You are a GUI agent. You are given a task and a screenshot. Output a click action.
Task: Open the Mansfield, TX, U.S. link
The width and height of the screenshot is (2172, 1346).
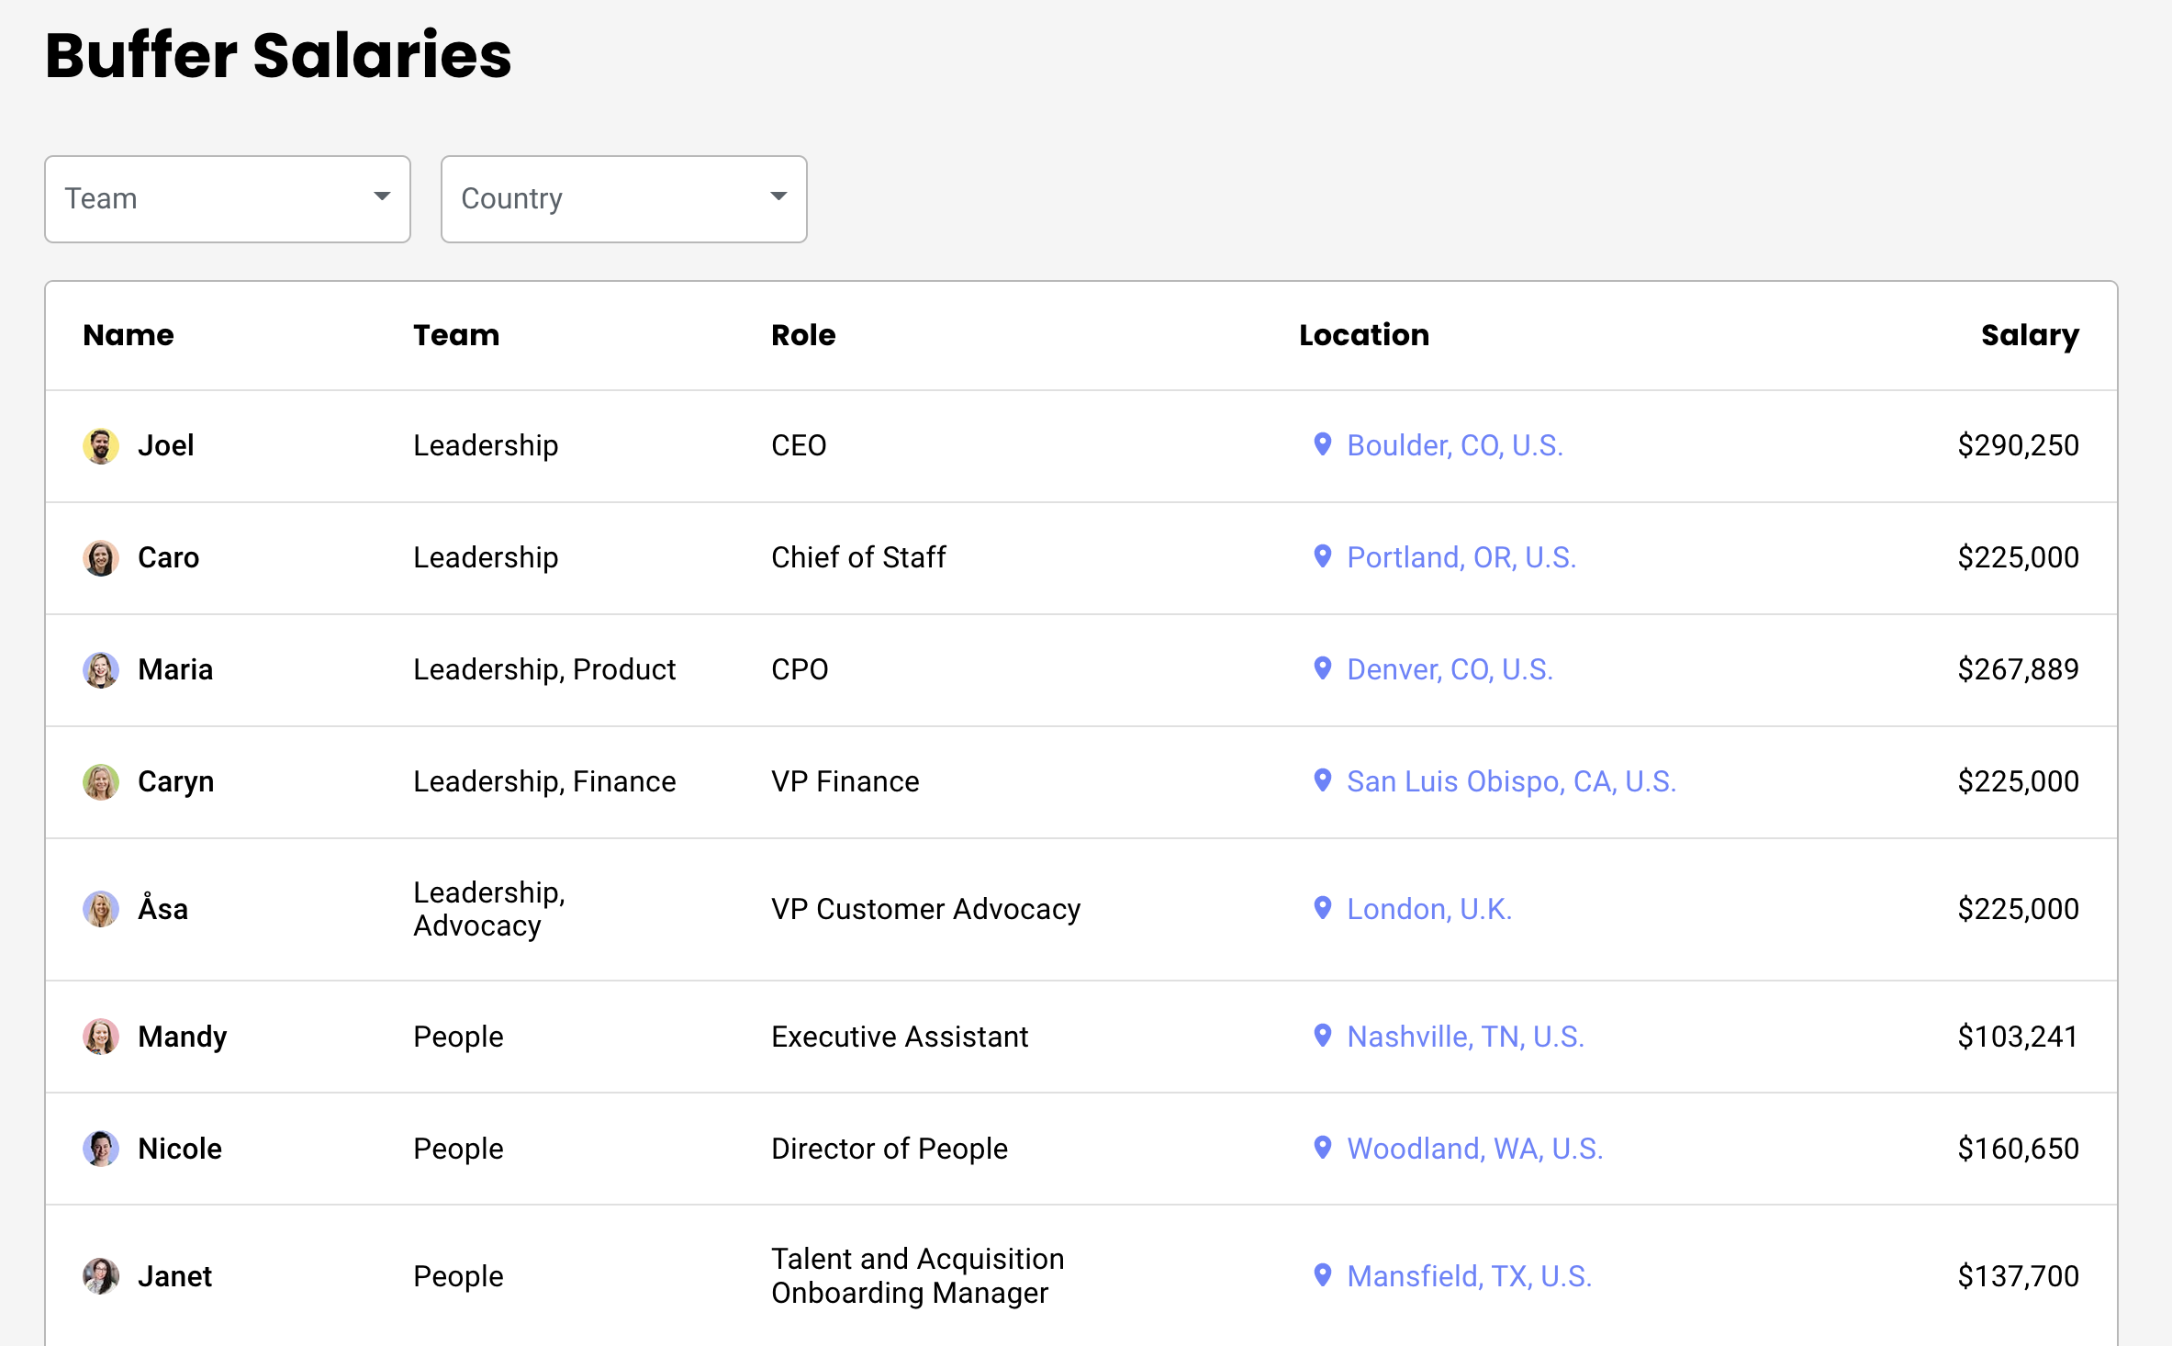point(1469,1276)
